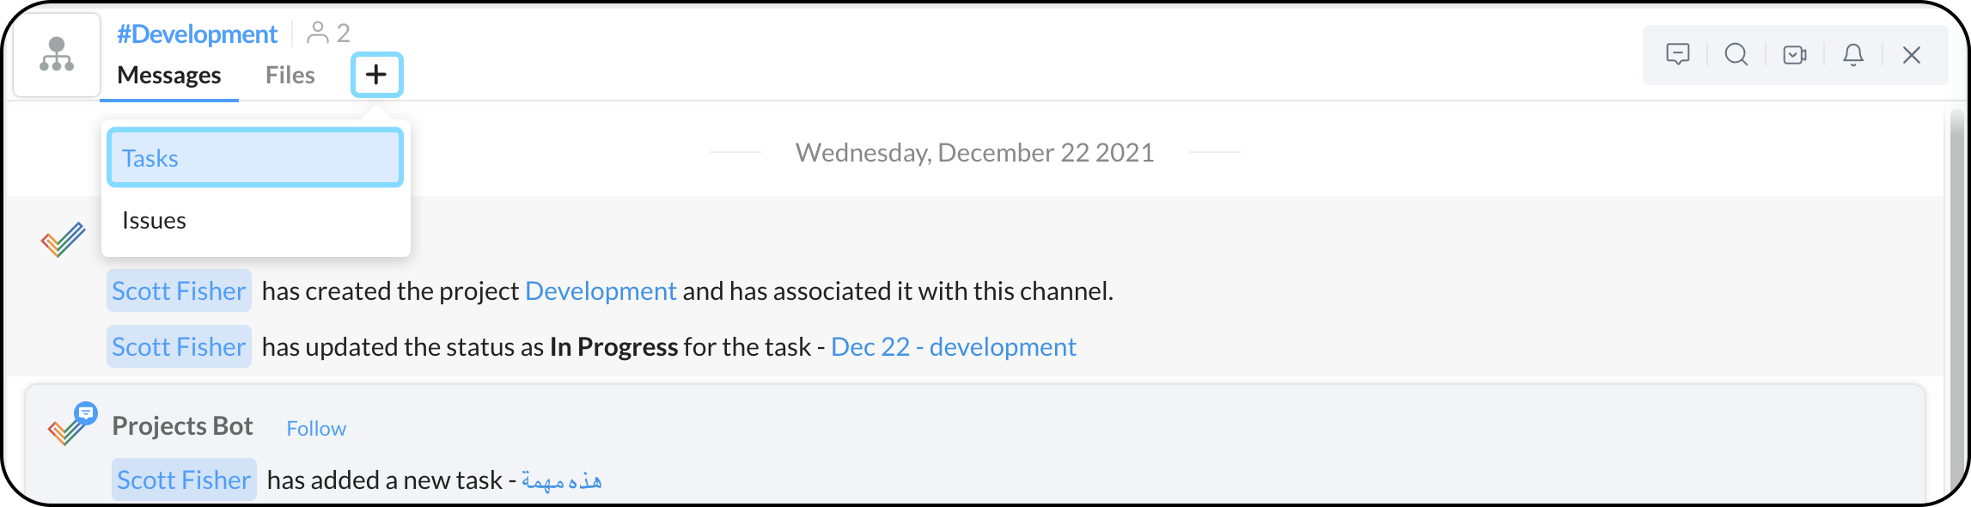Open the Messages tab
This screenshot has width=1971, height=507.
169,76
